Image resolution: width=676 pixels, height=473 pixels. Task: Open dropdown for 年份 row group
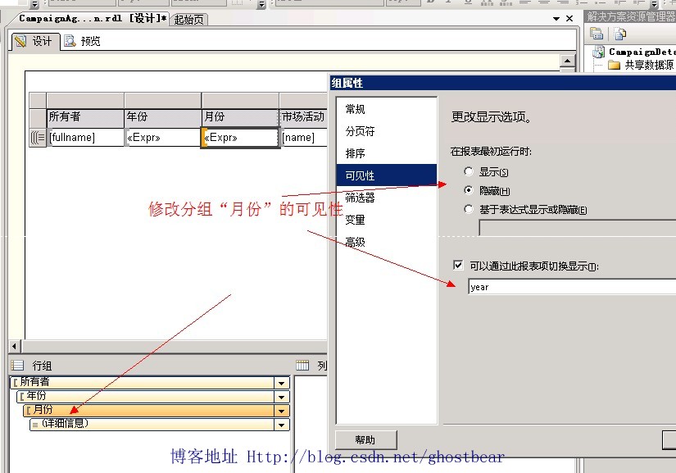tap(282, 397)
